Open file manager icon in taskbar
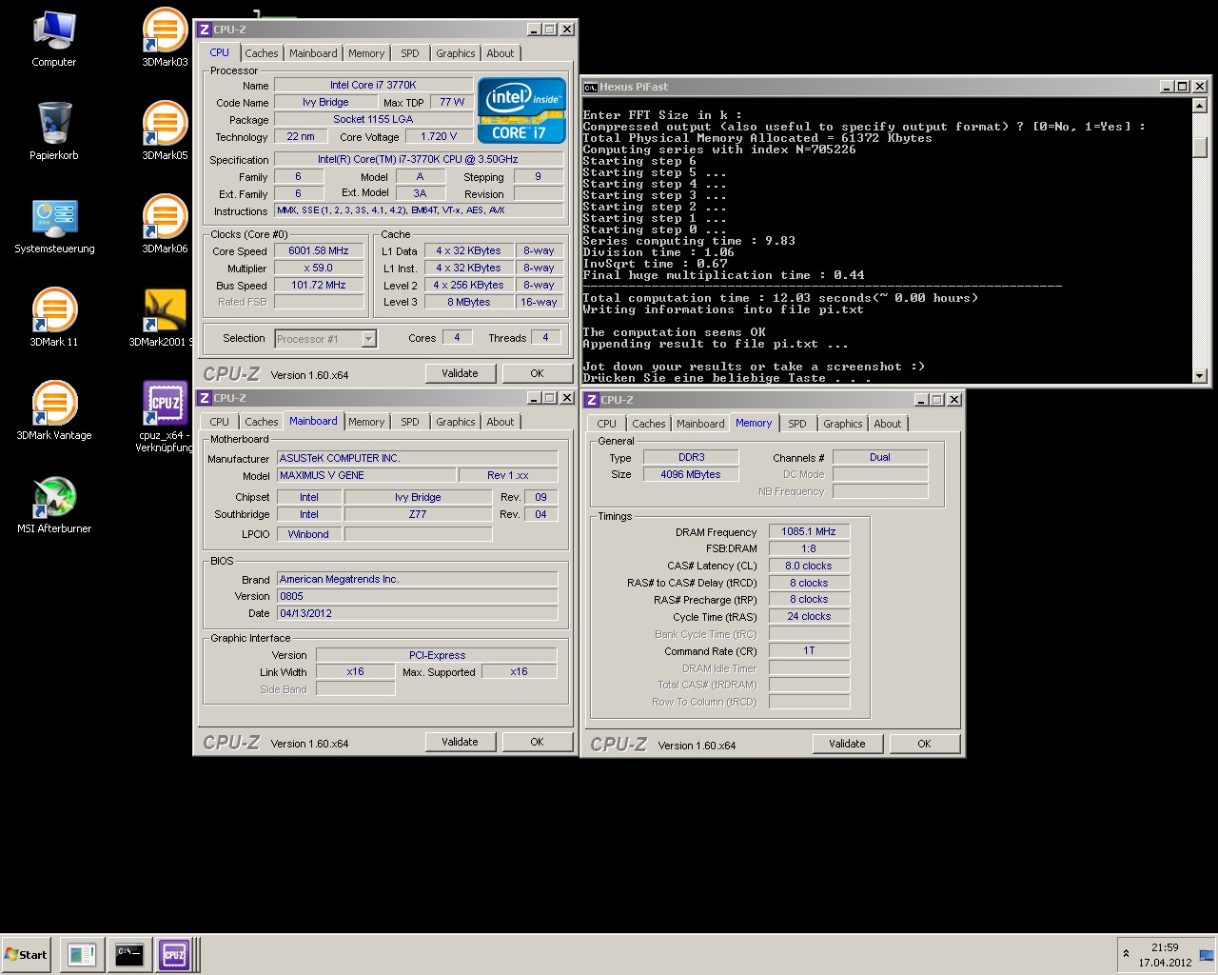1218x975 pixels. coord(82,954)
